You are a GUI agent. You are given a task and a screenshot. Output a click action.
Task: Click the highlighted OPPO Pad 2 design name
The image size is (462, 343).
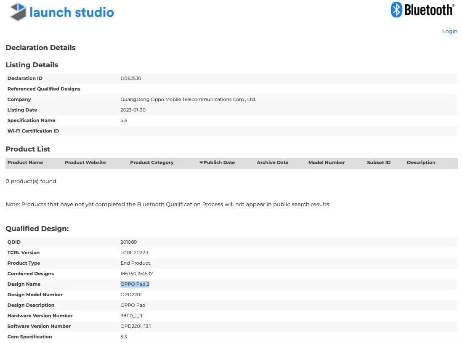pos(135,284)
